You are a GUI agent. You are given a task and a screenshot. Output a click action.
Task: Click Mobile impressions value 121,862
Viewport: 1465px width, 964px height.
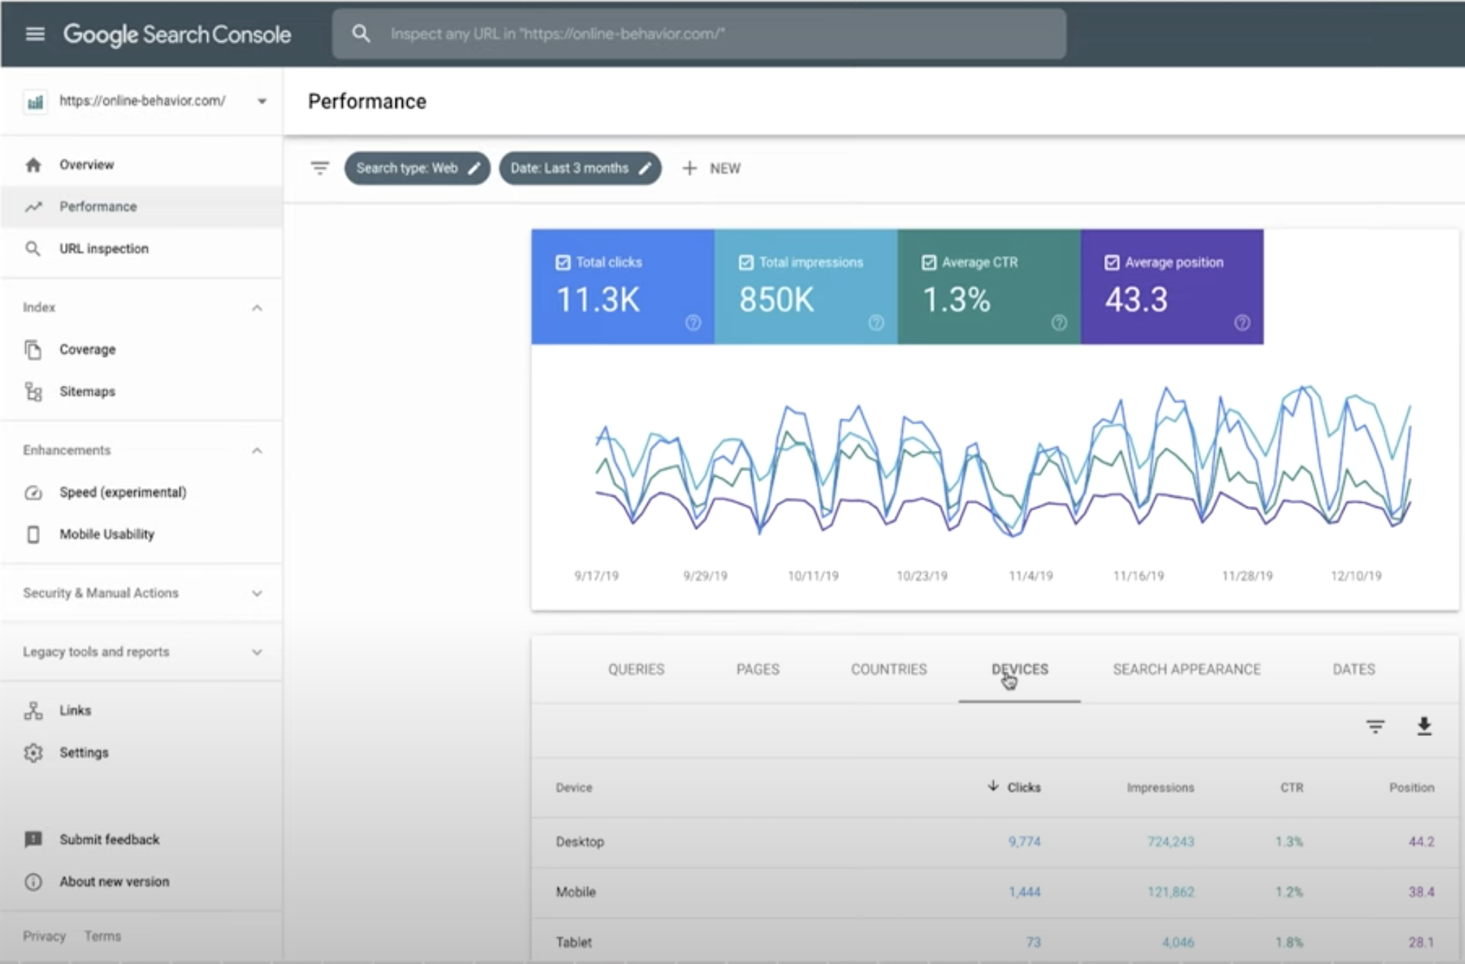[1171, 893]
